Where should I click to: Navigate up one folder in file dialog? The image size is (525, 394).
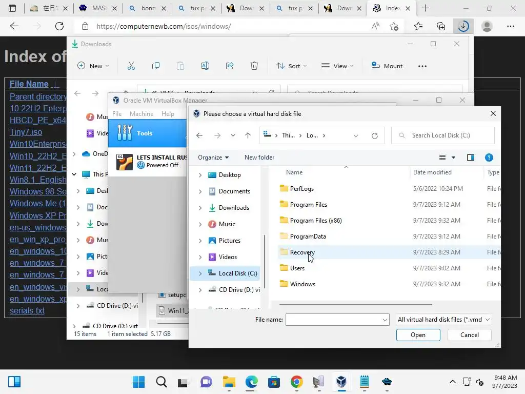tap(248, 135)
